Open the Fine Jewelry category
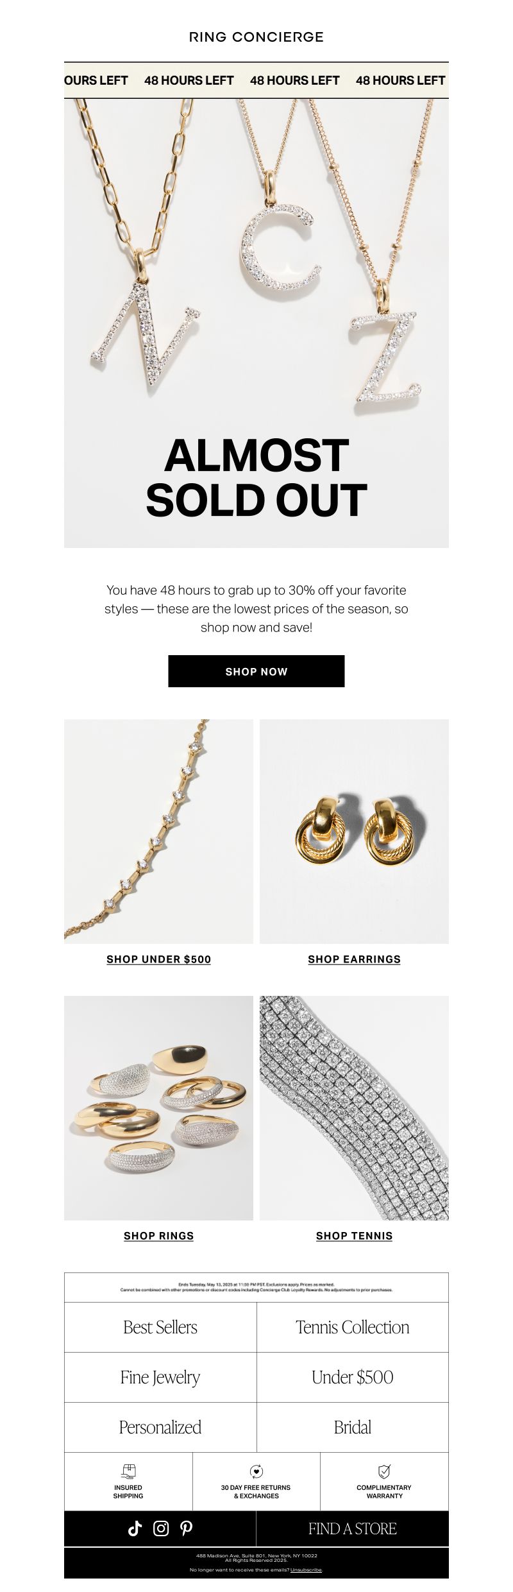Viewport: 513px width, 1592px height. point(160,1377)
